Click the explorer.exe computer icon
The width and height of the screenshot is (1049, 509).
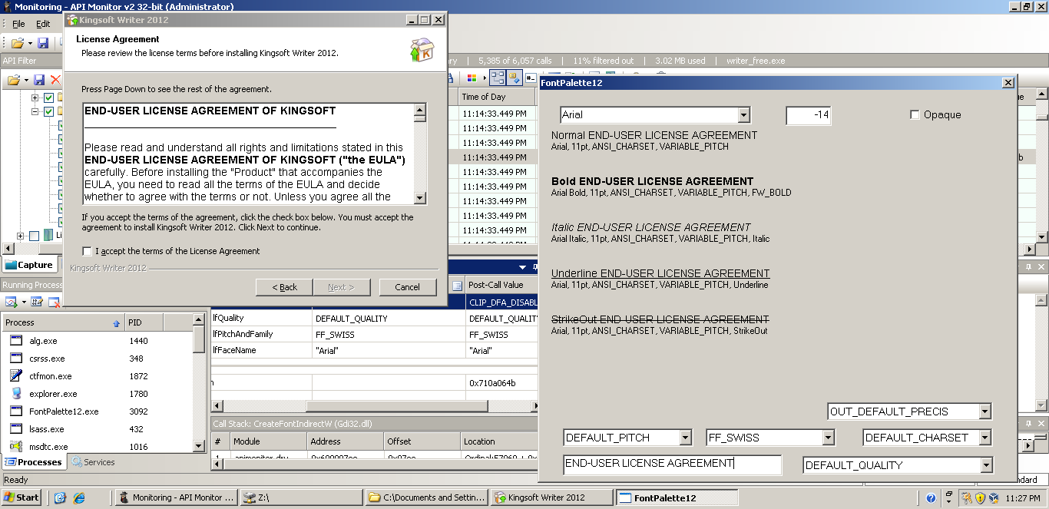pos(16,394)
